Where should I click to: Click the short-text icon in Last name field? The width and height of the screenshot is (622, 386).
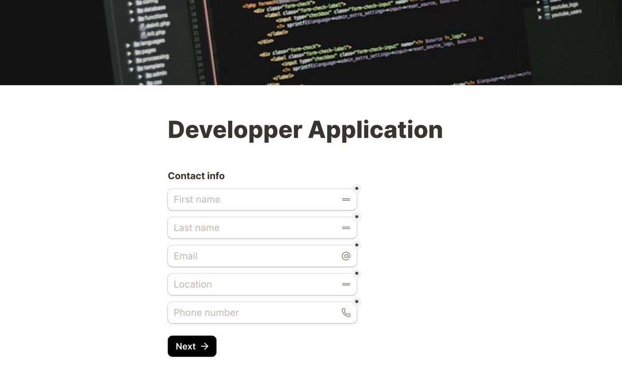coord(346,228)
